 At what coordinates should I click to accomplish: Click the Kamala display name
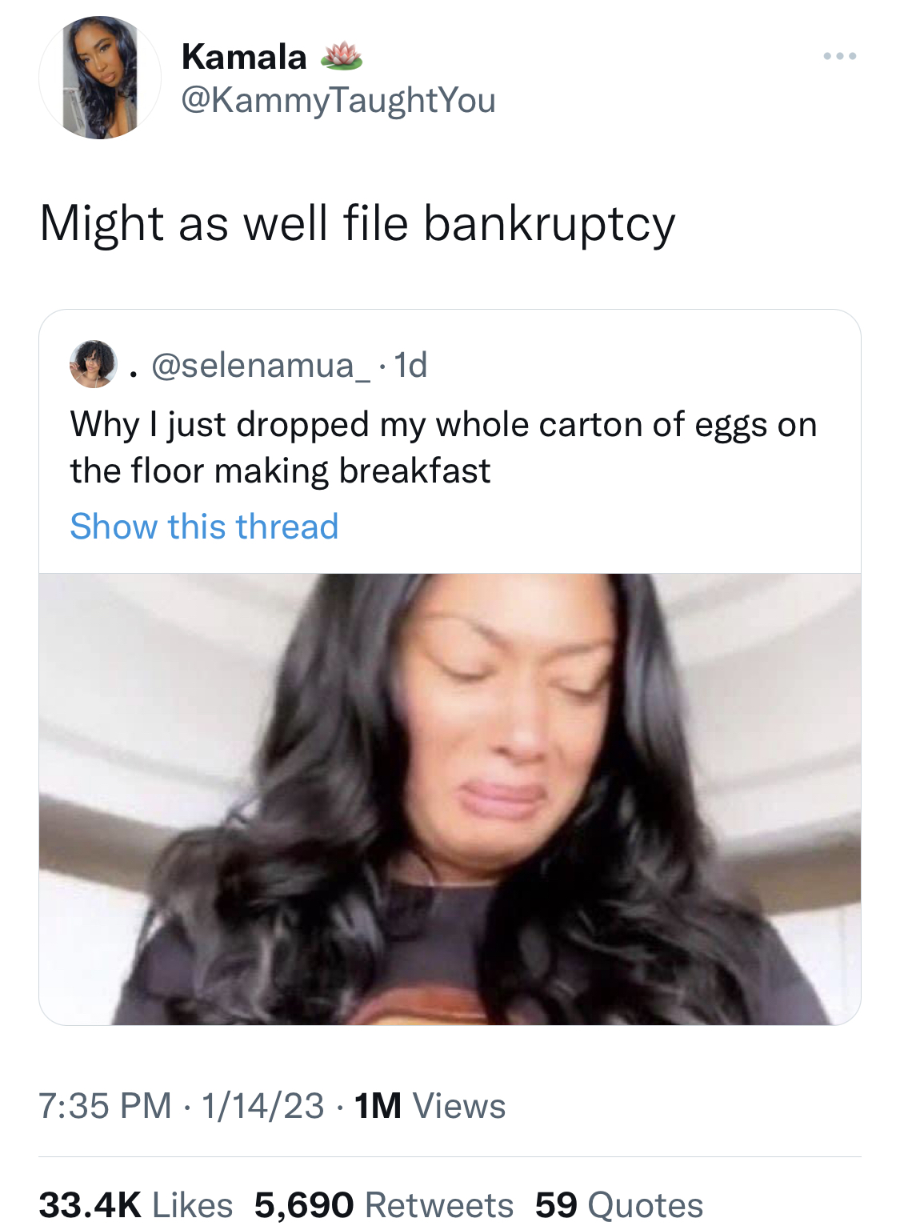(x=244, y=57)
